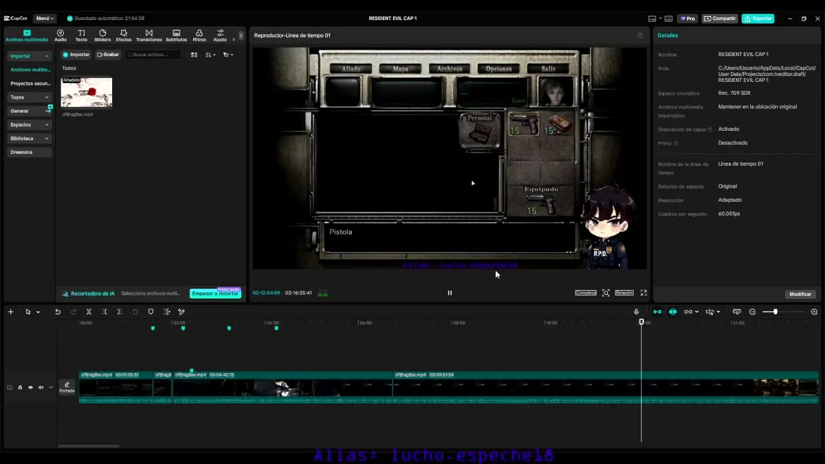Open the Texto panel
The height and width of the screenshot is (464, 825).
click(81, 35)
